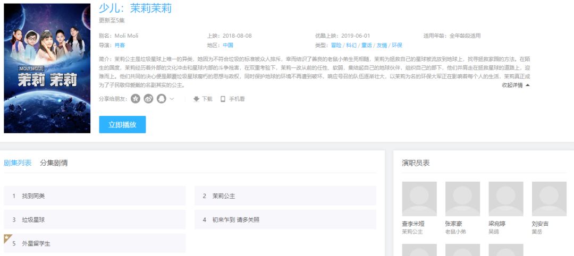This screenshot has height=256, width=574.
Task: Click role label 茉莉公主 under 查李米娅
Action: click(412, 232)
